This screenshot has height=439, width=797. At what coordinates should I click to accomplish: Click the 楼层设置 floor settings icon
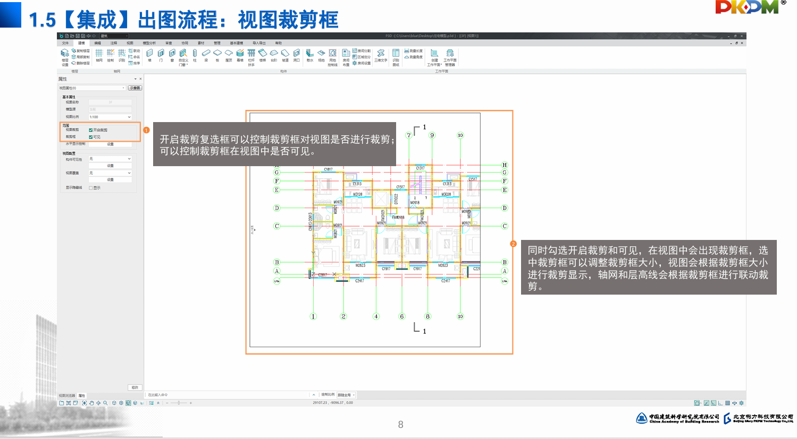tap(65, 55)
